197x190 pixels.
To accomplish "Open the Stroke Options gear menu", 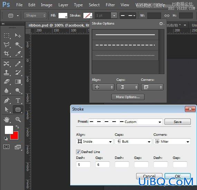I will tap(161, 23).
